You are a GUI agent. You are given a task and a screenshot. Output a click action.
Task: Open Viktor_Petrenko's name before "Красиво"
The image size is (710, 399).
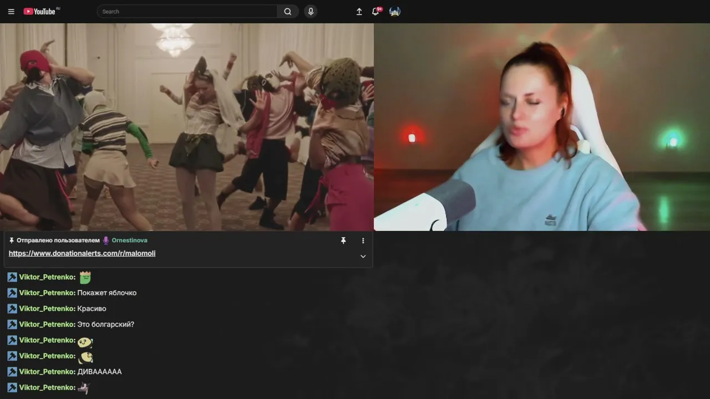[47, 309]
